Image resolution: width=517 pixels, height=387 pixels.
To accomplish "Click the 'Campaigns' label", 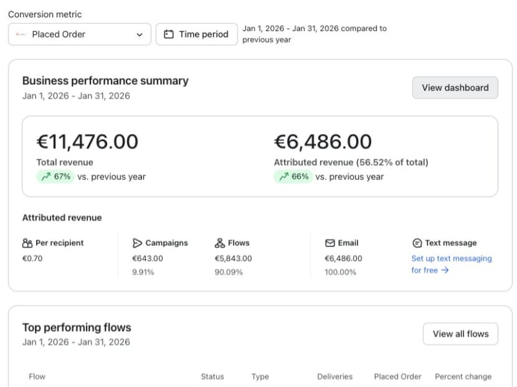I will (167, 243).
